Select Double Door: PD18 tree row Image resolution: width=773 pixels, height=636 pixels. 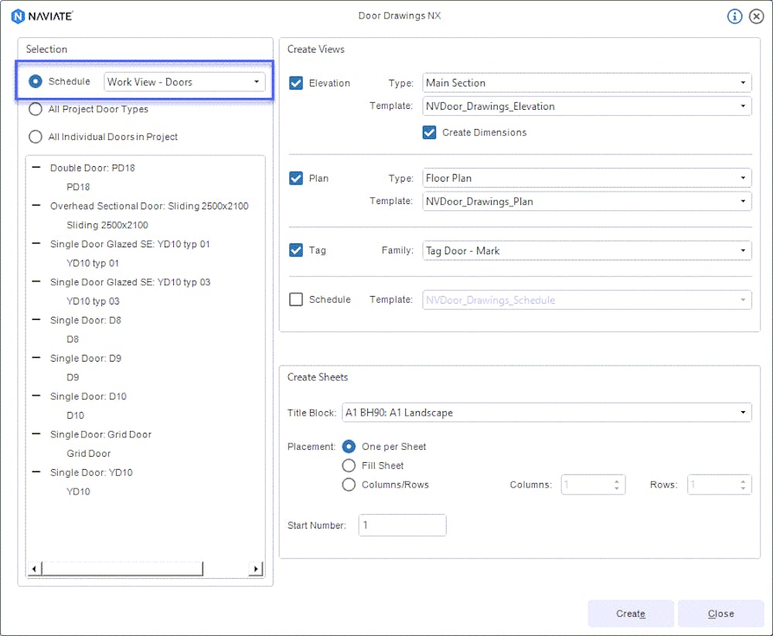click(92, 168)
